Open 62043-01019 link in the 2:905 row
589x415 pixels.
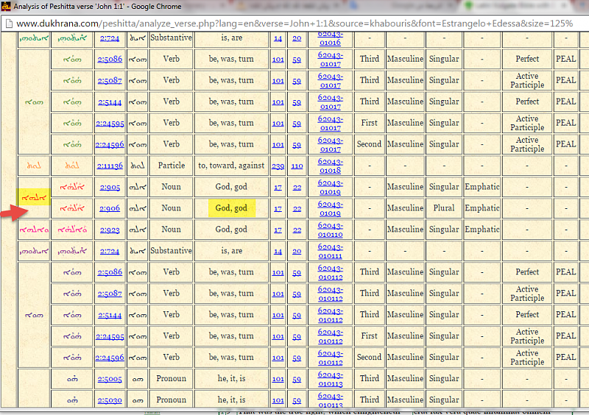coord(330,187)
